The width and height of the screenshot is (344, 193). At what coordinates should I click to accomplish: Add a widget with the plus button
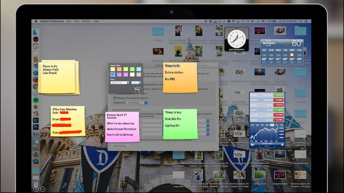click(36, 189)
